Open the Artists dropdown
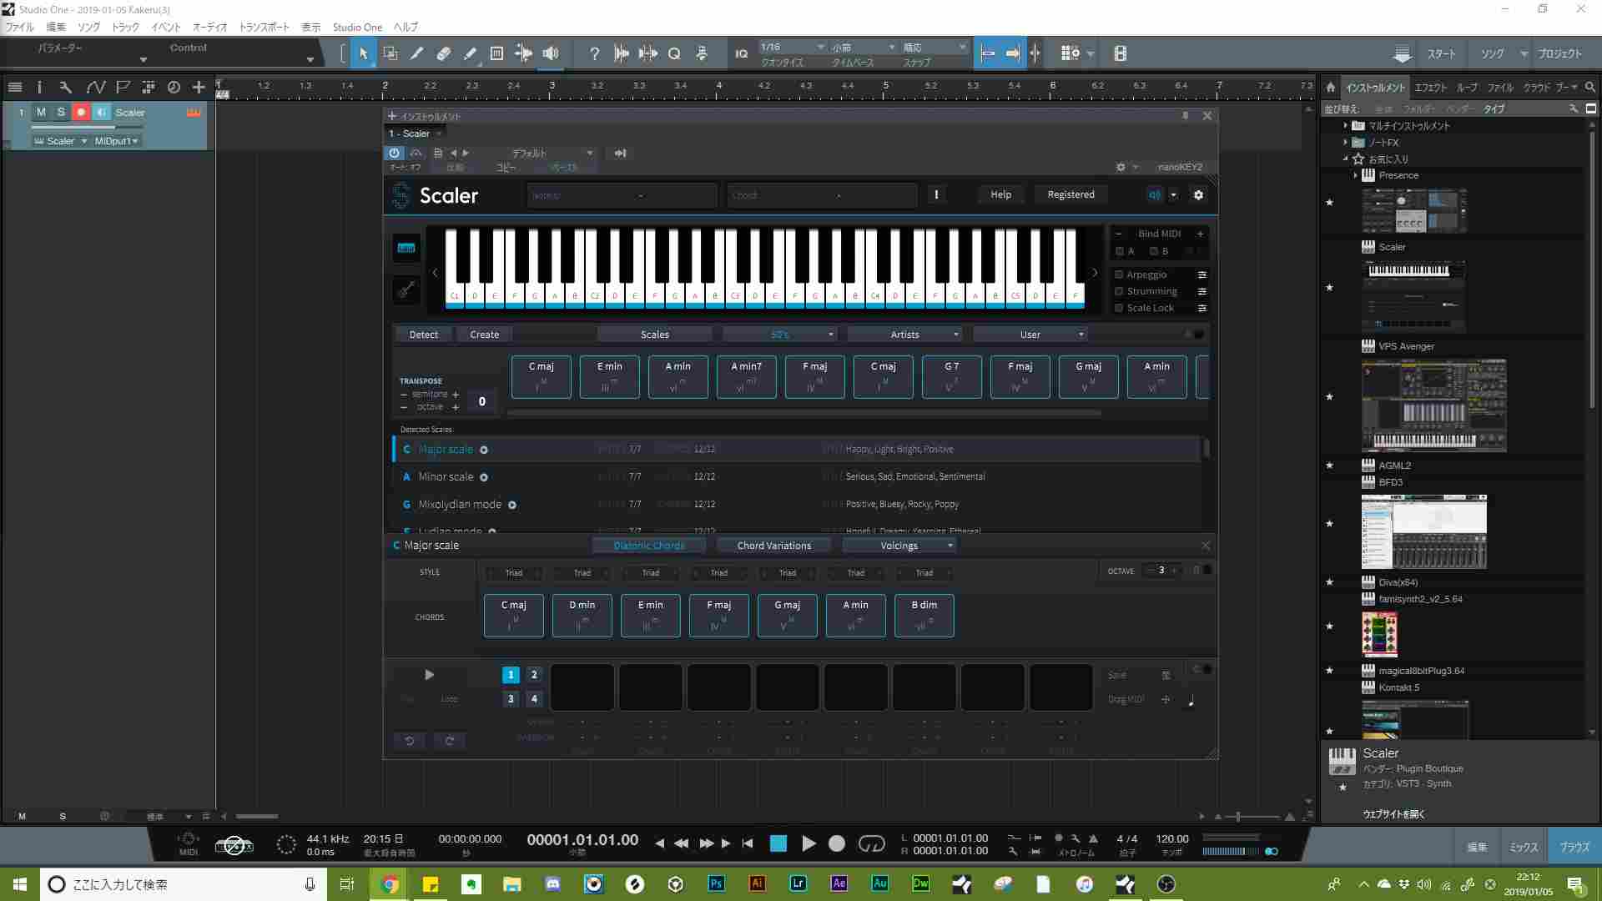This screenshot has height=901, width=1602. [904, 335]
